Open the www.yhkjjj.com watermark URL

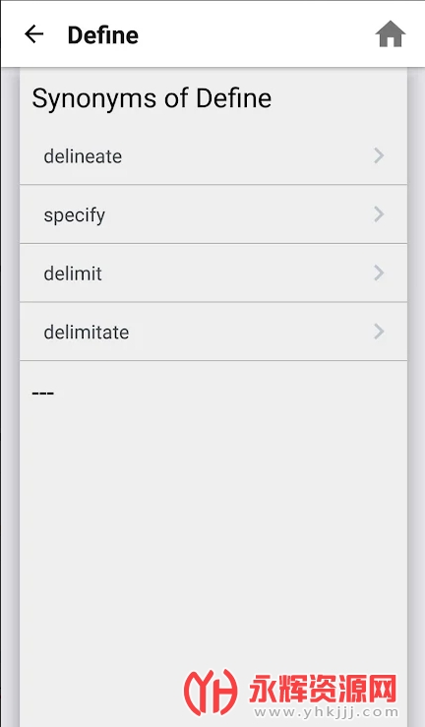tap(327, 712)
